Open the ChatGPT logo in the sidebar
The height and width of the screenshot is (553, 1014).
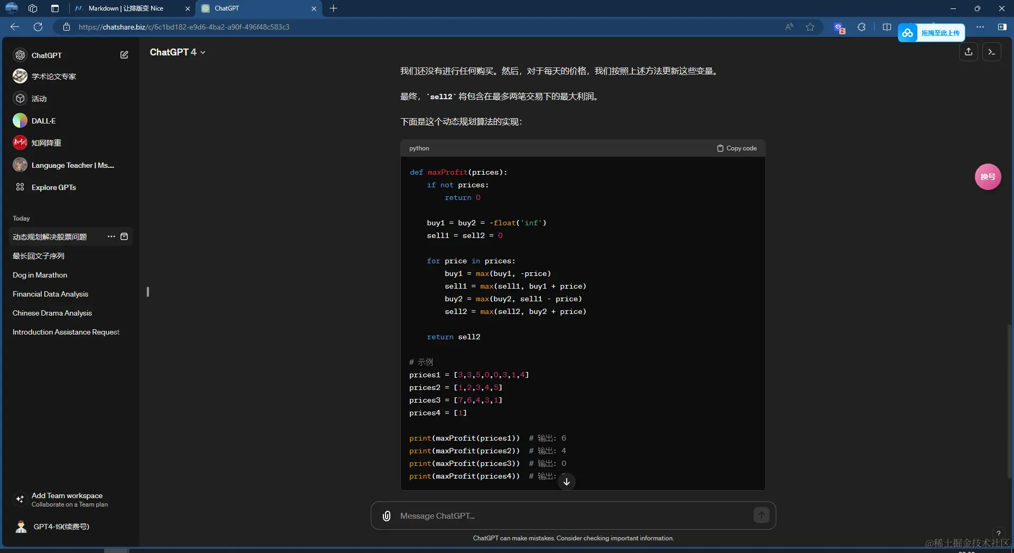pyautogui.click(x=20, y=55)
